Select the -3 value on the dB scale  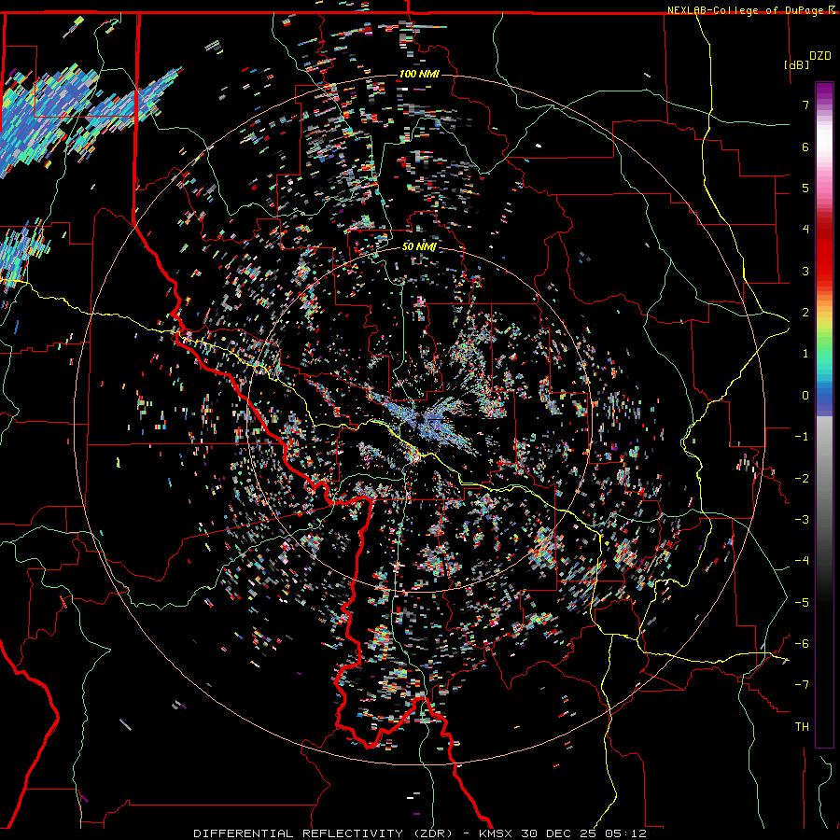point(802,519)
